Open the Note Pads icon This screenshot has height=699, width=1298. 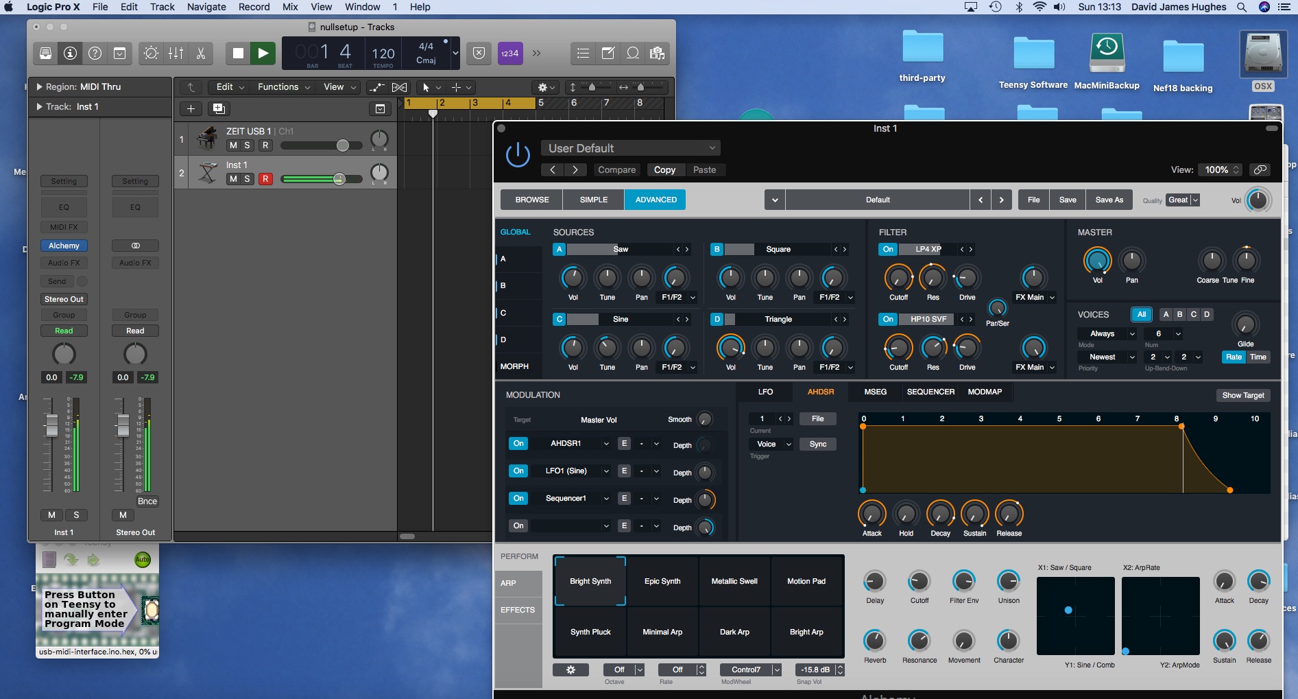(608, 54)
